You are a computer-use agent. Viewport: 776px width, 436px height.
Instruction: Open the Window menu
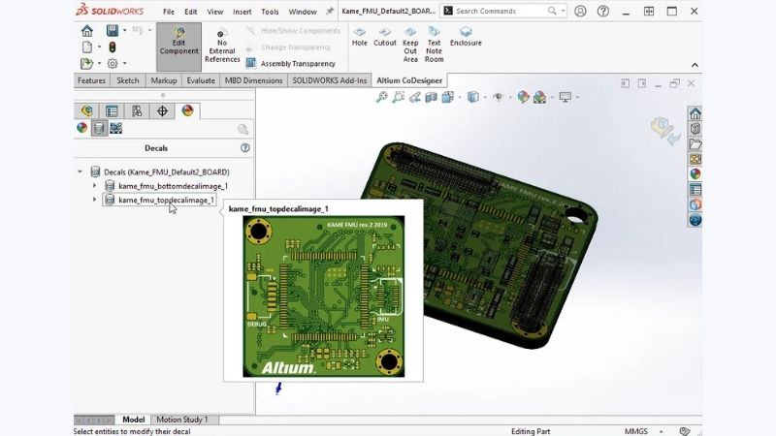pyautogui.click(x=303, y=12)
